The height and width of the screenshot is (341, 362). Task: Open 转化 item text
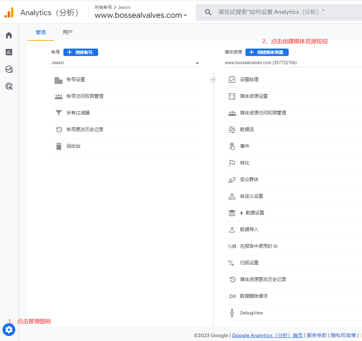pyautogui.click(x=244, y=163)
